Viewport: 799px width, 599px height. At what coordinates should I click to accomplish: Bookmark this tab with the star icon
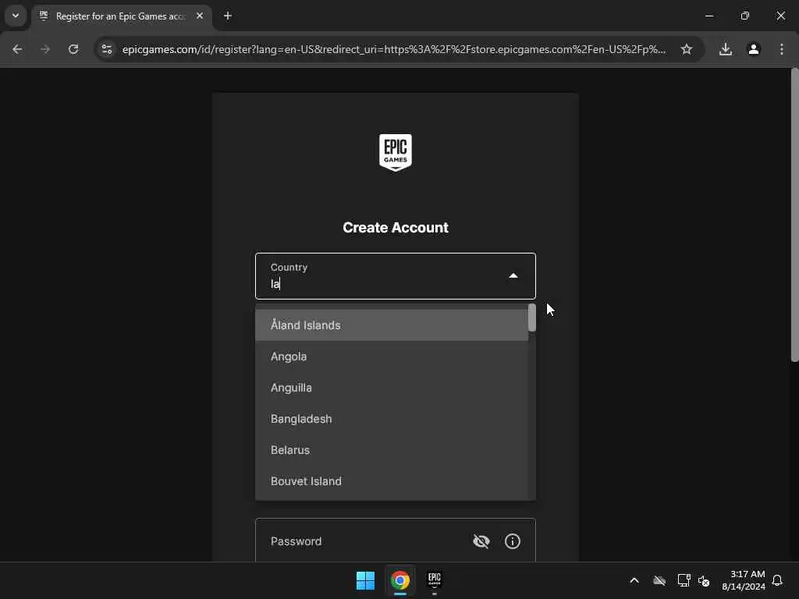click(x=687, y=49)
